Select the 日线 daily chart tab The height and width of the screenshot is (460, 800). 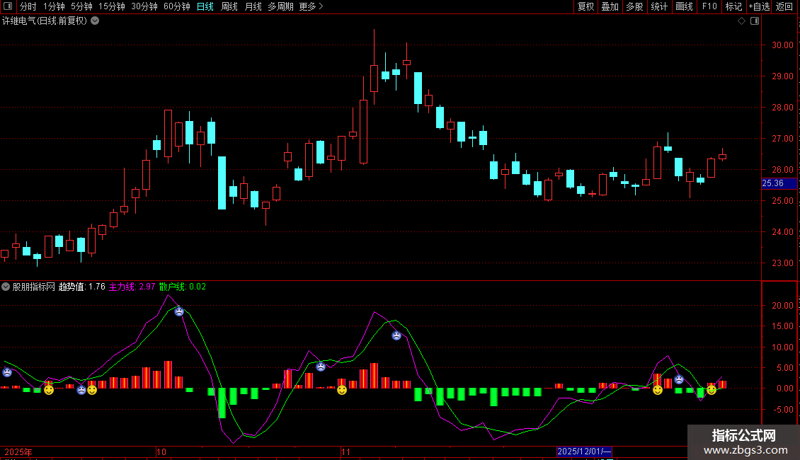coord(205,6)
